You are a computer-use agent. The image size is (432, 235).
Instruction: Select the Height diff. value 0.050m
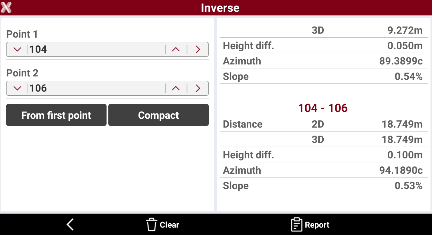click(x=405, y=45)
